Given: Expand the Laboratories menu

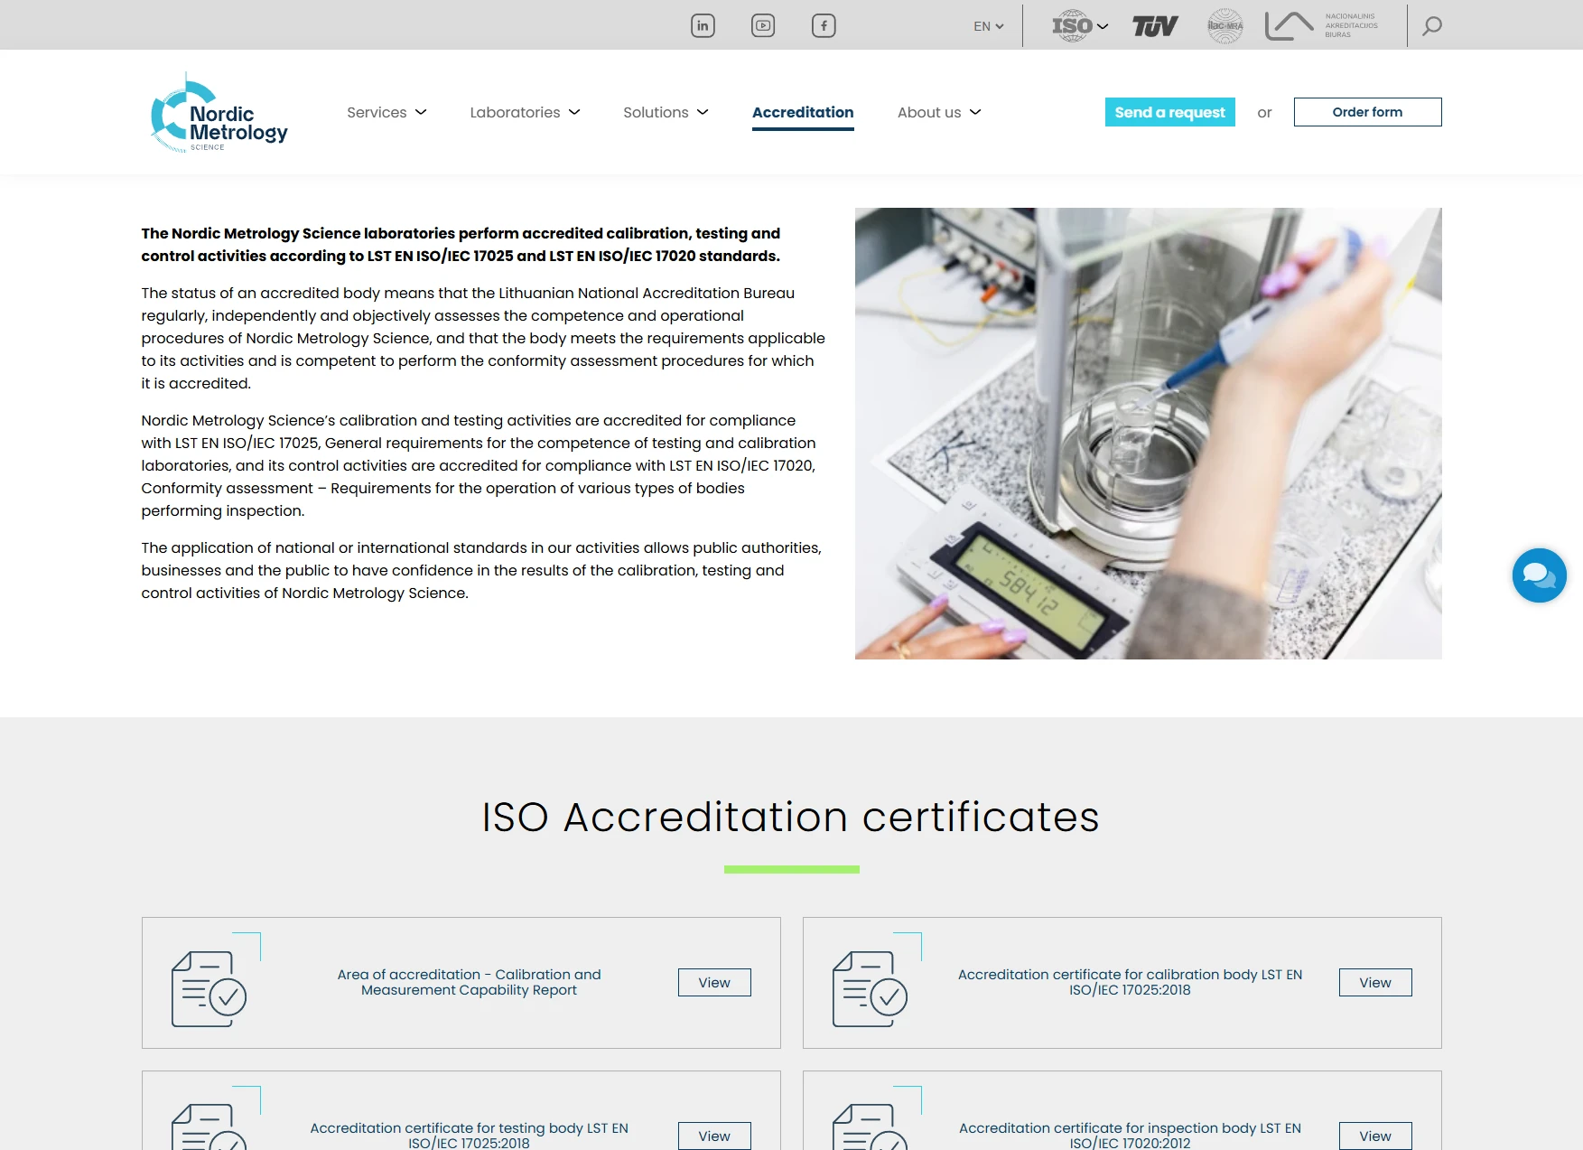Looking at the screenshot, I should click(x=525, y=112).
